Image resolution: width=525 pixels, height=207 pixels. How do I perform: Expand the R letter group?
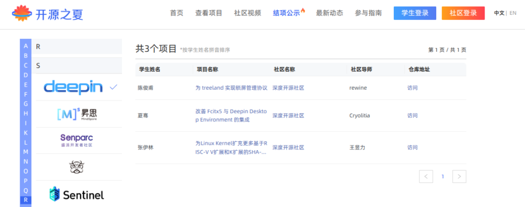(x=76, y=47)
